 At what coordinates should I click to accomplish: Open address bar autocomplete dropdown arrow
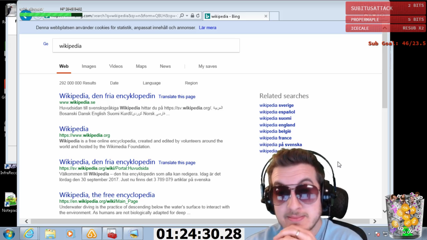[187, 16]
